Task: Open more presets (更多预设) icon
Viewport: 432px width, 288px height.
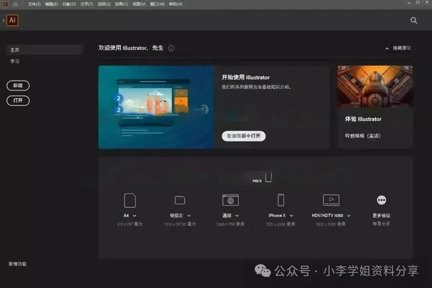Action: click(x=382, y=200)
